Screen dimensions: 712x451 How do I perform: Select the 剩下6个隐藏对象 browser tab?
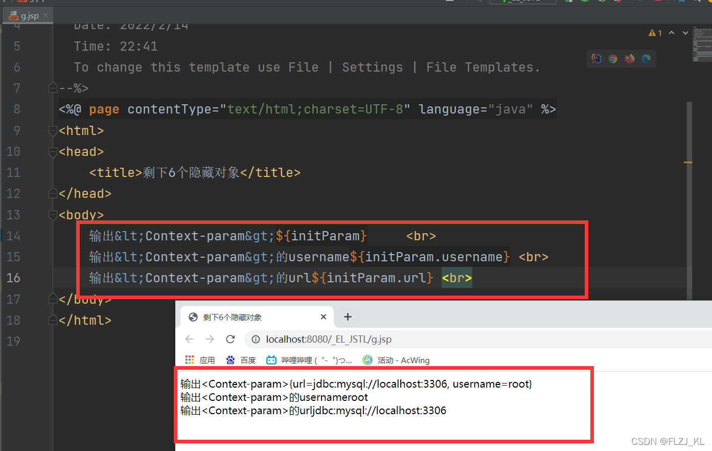tap(257, 317)
